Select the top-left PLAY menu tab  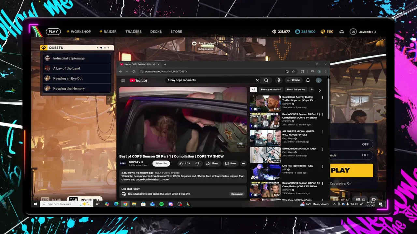coord(53,32)
